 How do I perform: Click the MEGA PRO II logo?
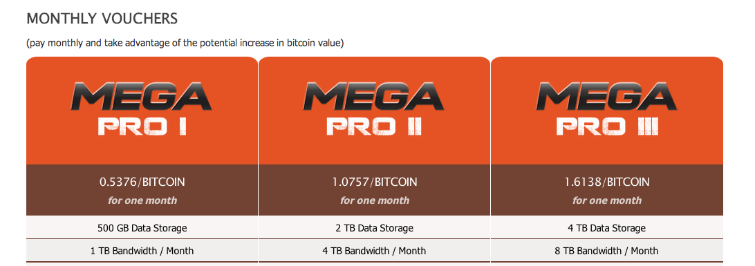coord(374,109)
